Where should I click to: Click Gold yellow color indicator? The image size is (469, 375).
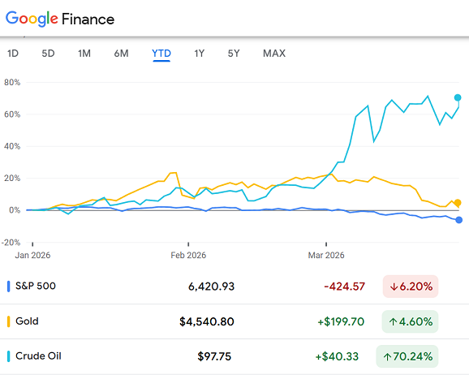pyautogui.click(x=8, y=321)
